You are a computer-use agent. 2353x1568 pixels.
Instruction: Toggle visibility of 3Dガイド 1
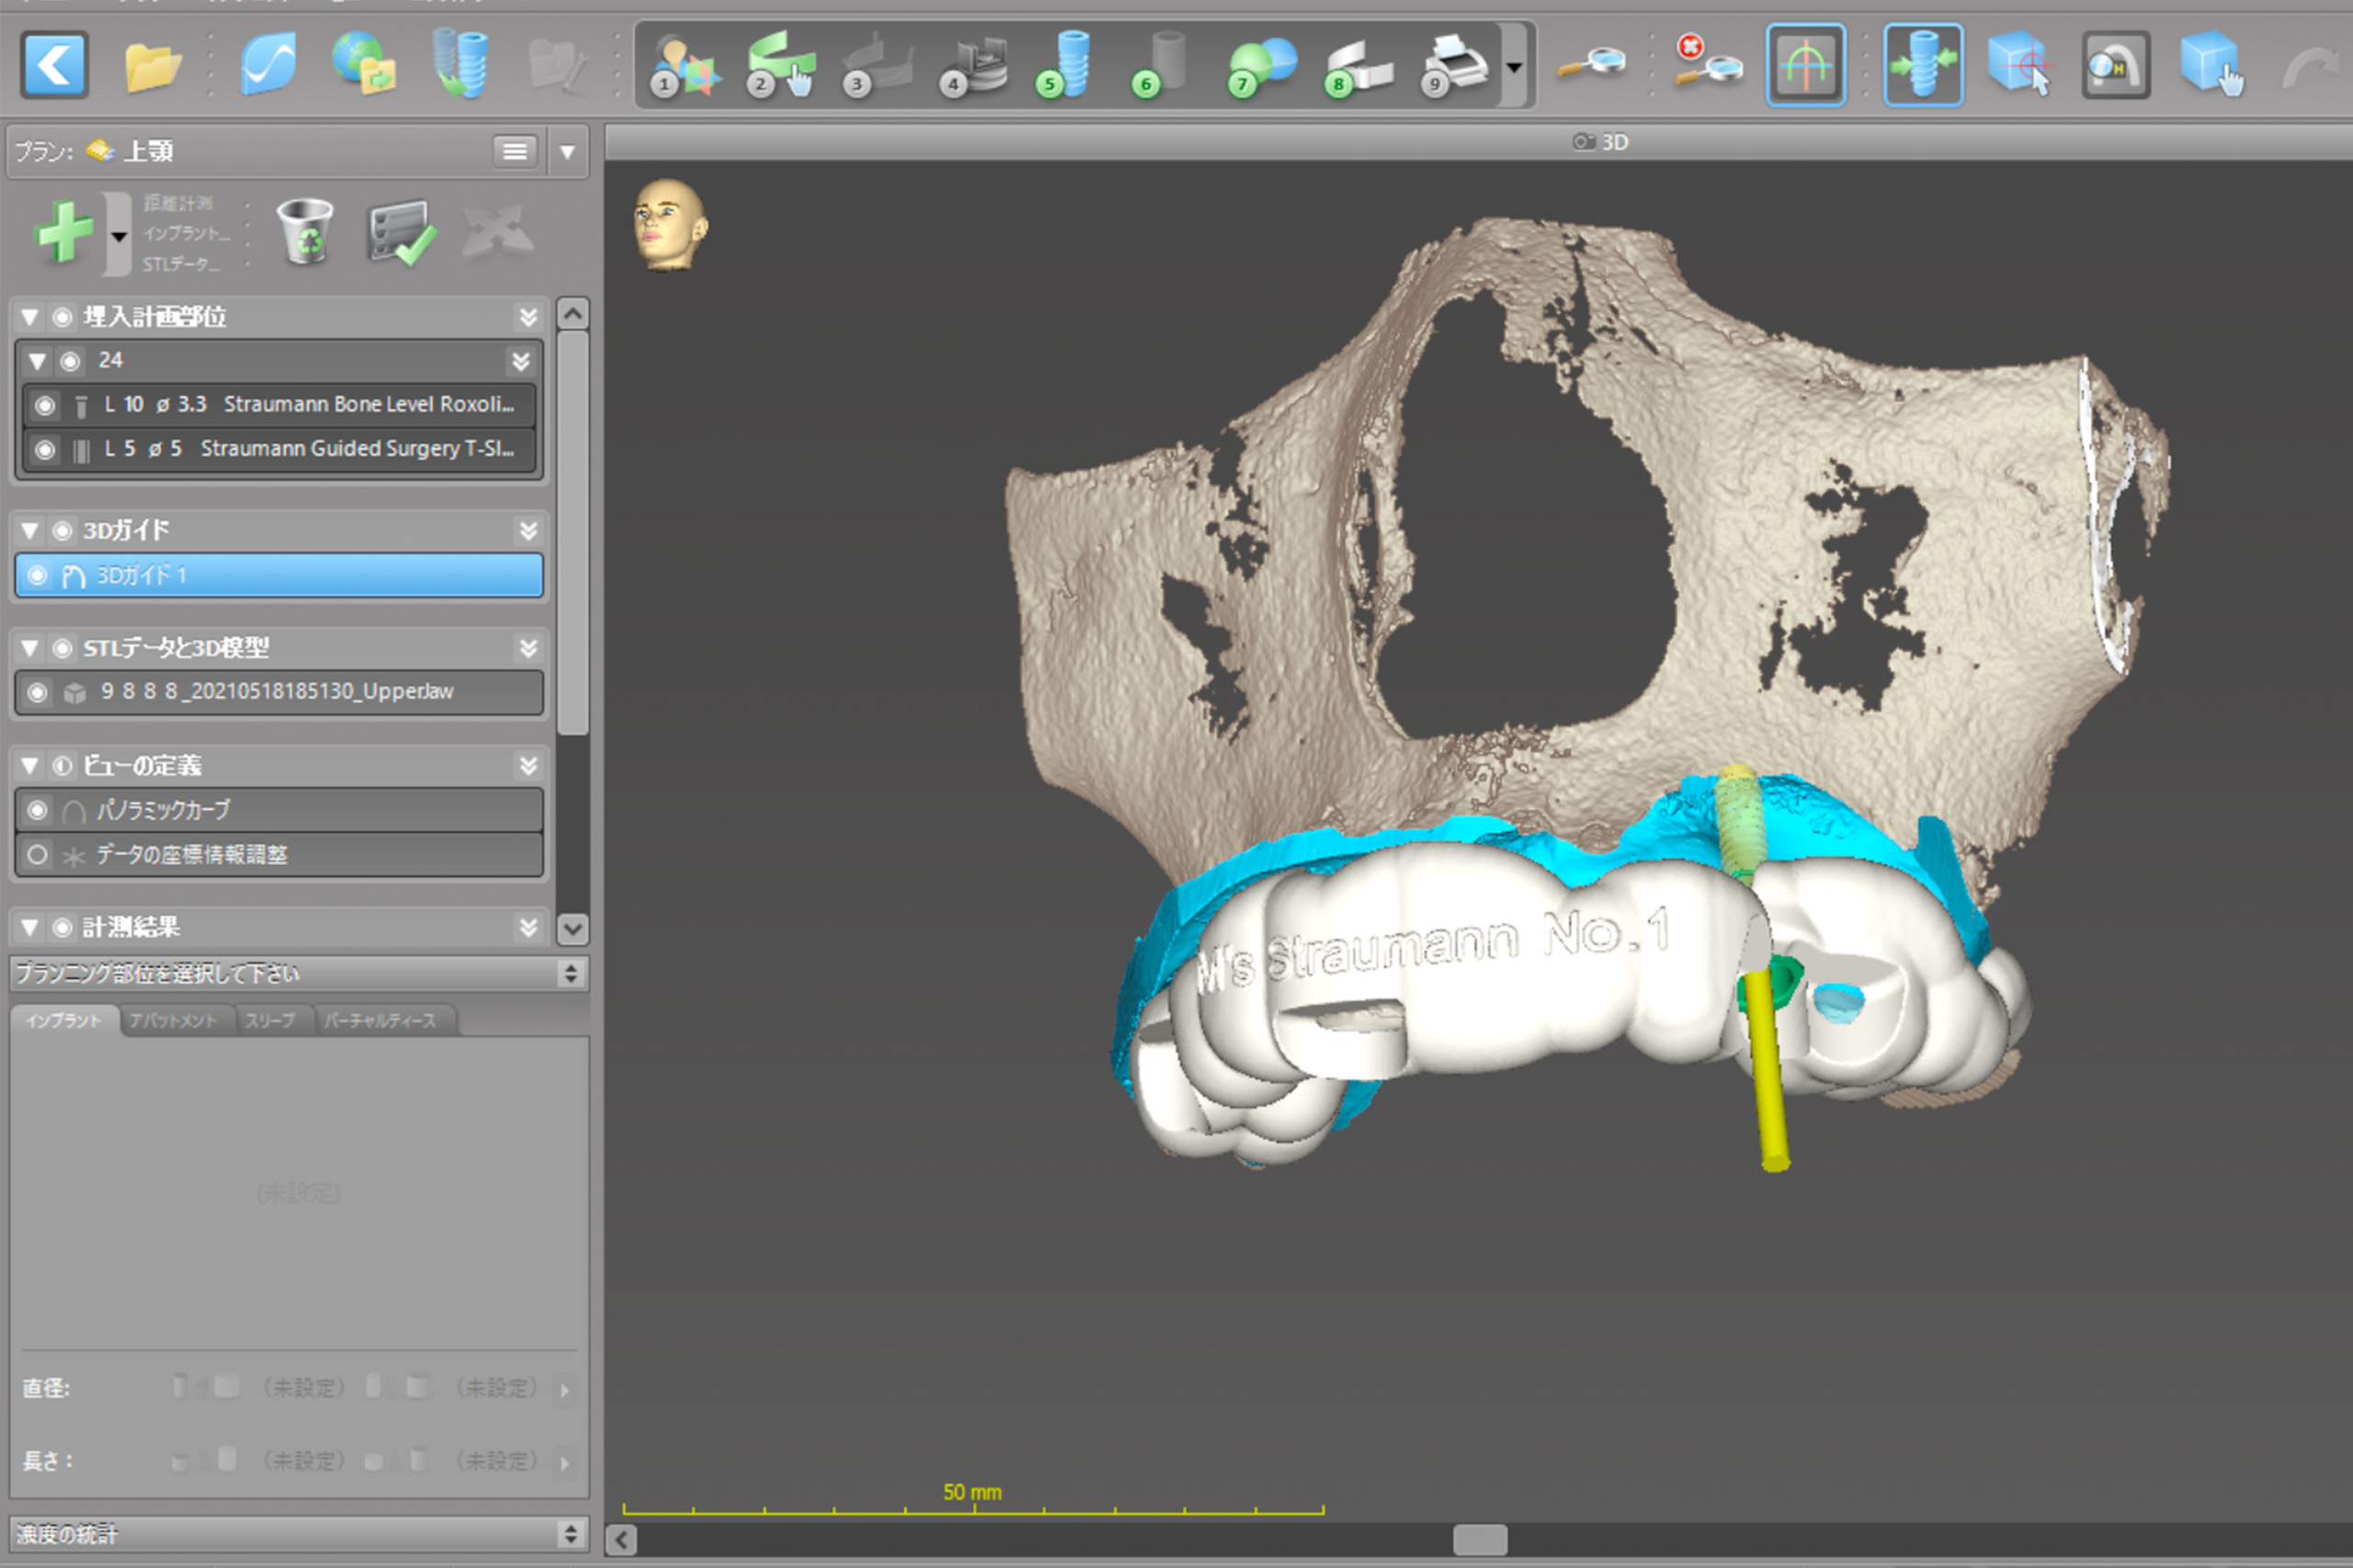click(38, 576)
